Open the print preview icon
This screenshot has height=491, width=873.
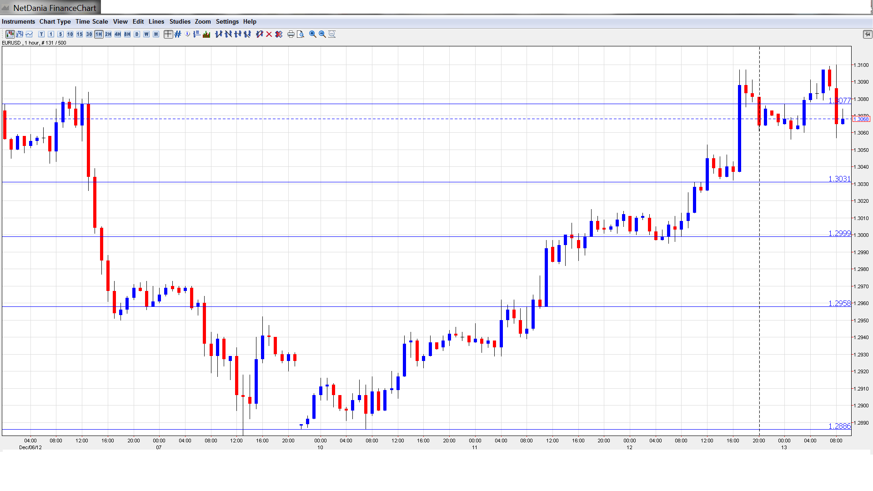tap(300, 34)
